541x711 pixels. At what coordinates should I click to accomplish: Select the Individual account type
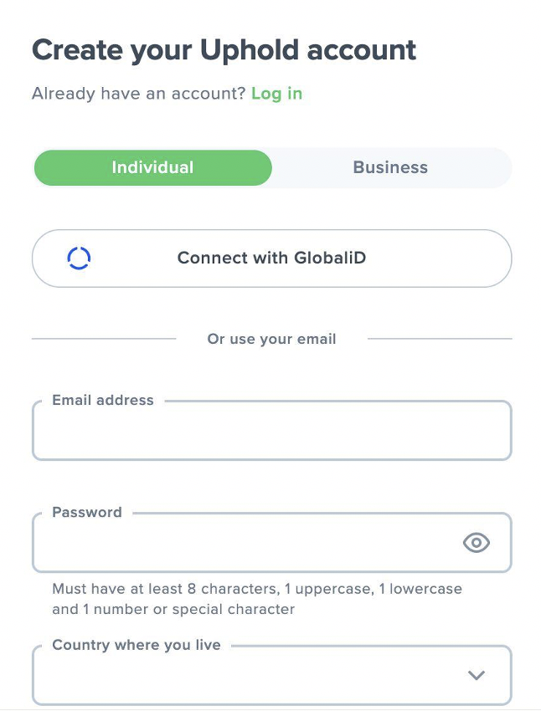[x=153, y=167]
